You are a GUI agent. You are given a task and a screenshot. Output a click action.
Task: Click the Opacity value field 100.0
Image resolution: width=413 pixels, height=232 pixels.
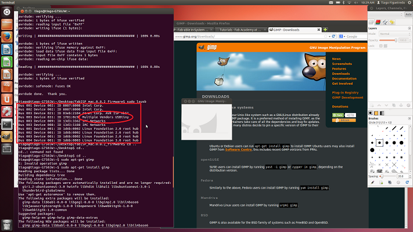tap(403, 40)
